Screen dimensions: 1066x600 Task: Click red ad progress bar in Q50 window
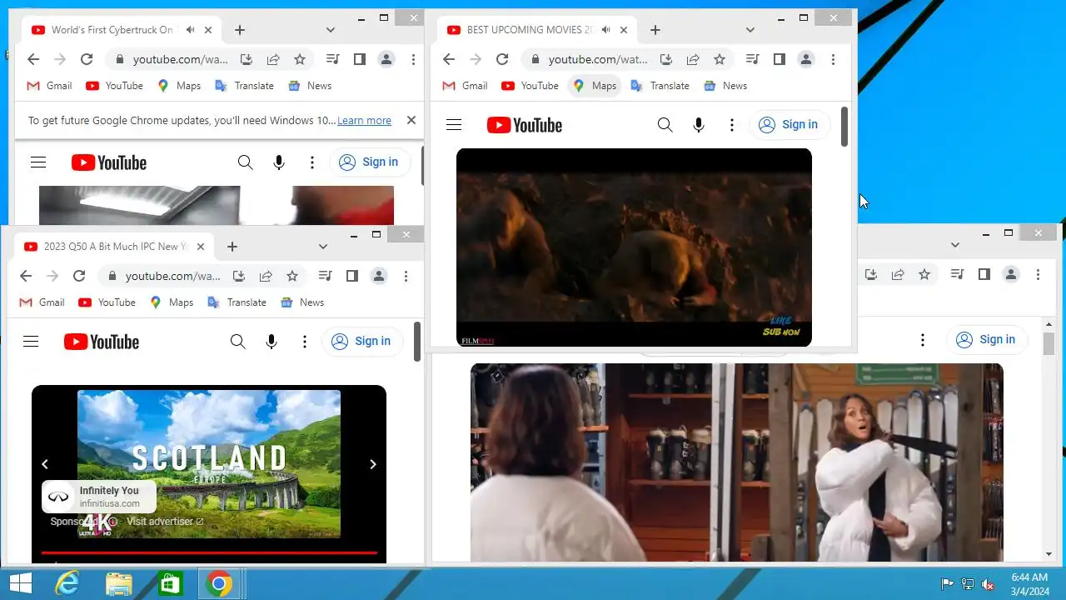(209, 552)
